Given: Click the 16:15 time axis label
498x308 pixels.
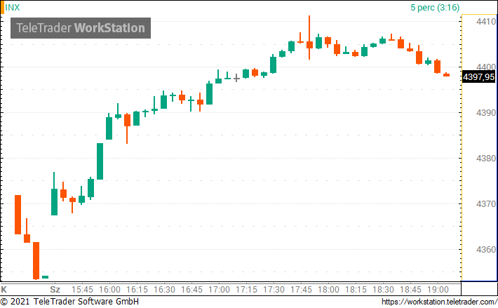Looking at the screenshot, I should pyautogui.click(x=137, y=290).
